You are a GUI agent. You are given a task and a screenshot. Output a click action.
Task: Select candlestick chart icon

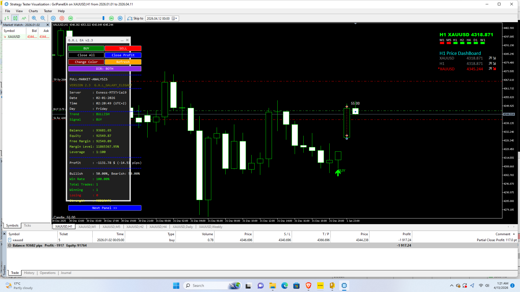[x=15, y=18]
